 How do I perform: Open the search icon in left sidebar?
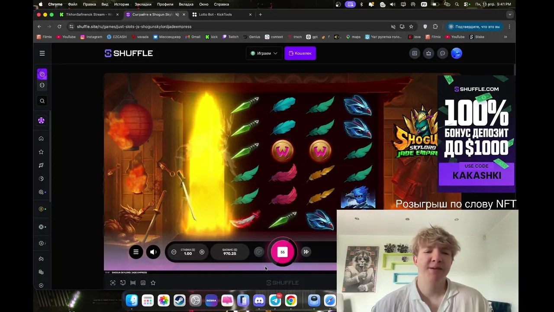[42, 101]
